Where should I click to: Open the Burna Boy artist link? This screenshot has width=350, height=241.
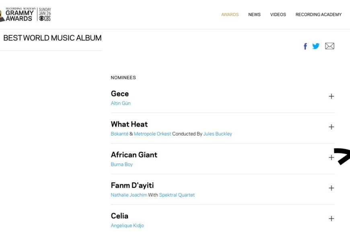coord(121,164)
